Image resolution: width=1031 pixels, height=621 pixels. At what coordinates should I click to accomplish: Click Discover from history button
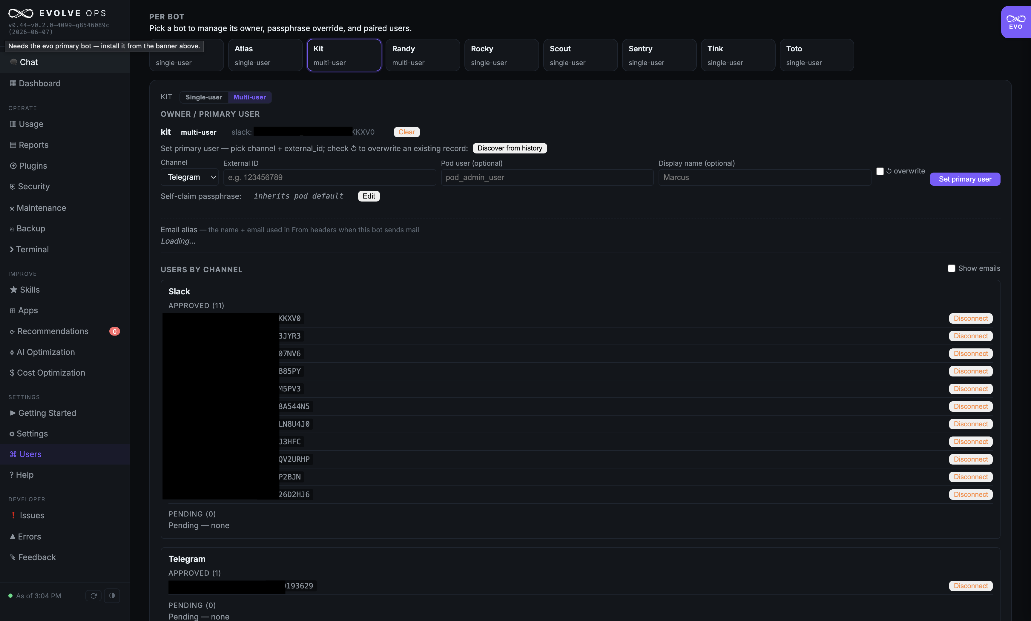[x=510, y=148]
